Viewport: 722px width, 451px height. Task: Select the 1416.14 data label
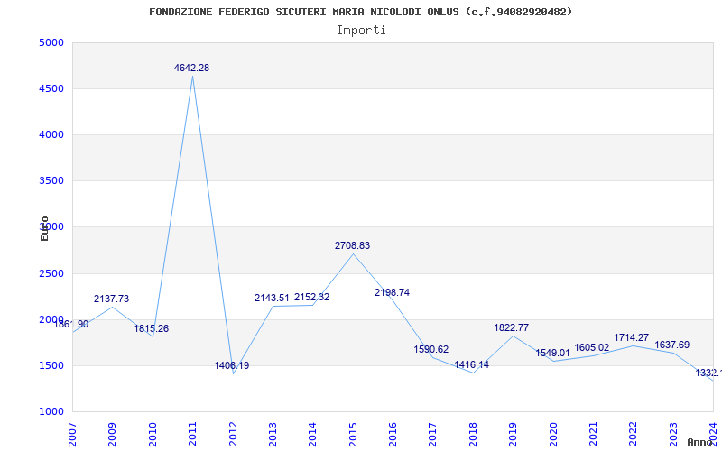coord(471,365)
